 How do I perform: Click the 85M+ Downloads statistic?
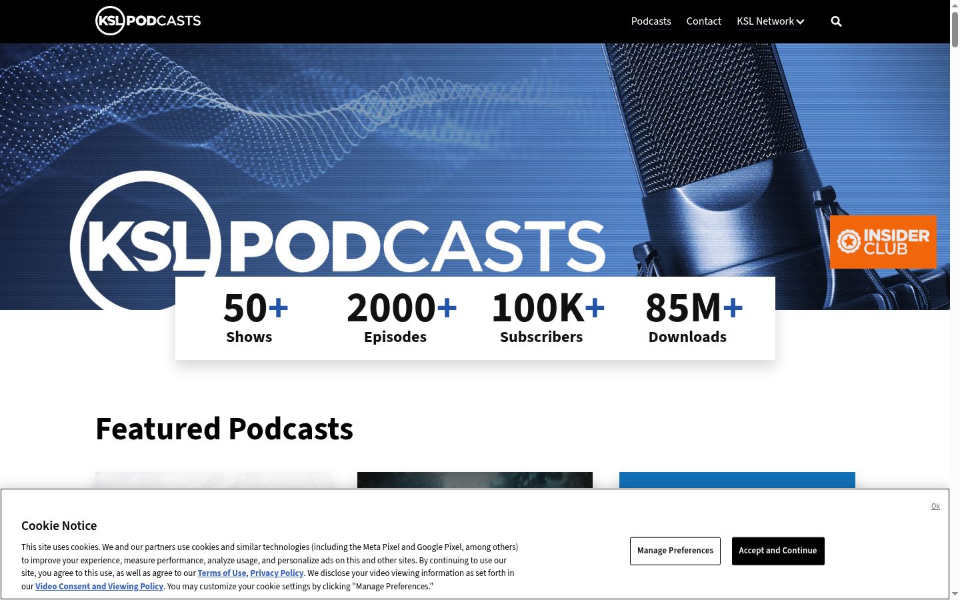694,318
